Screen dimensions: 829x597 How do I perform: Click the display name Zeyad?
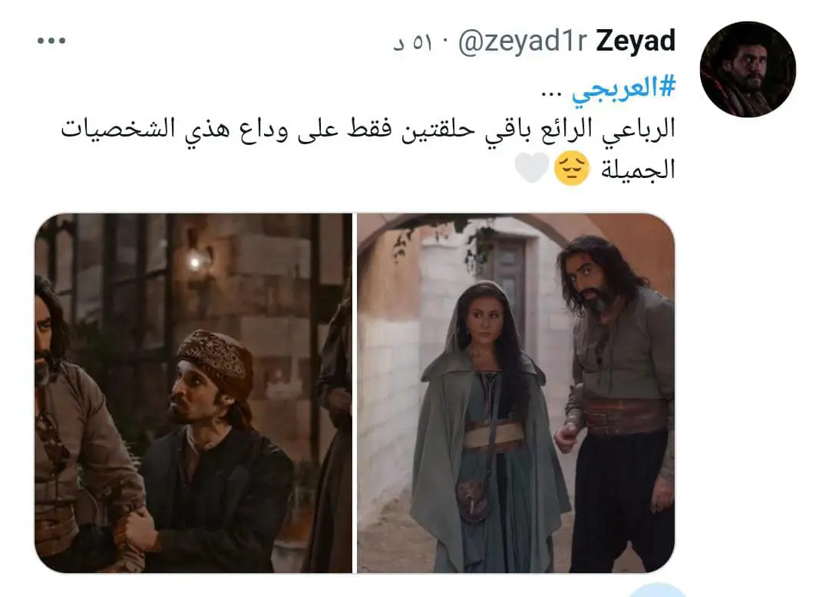click(636, 41)
